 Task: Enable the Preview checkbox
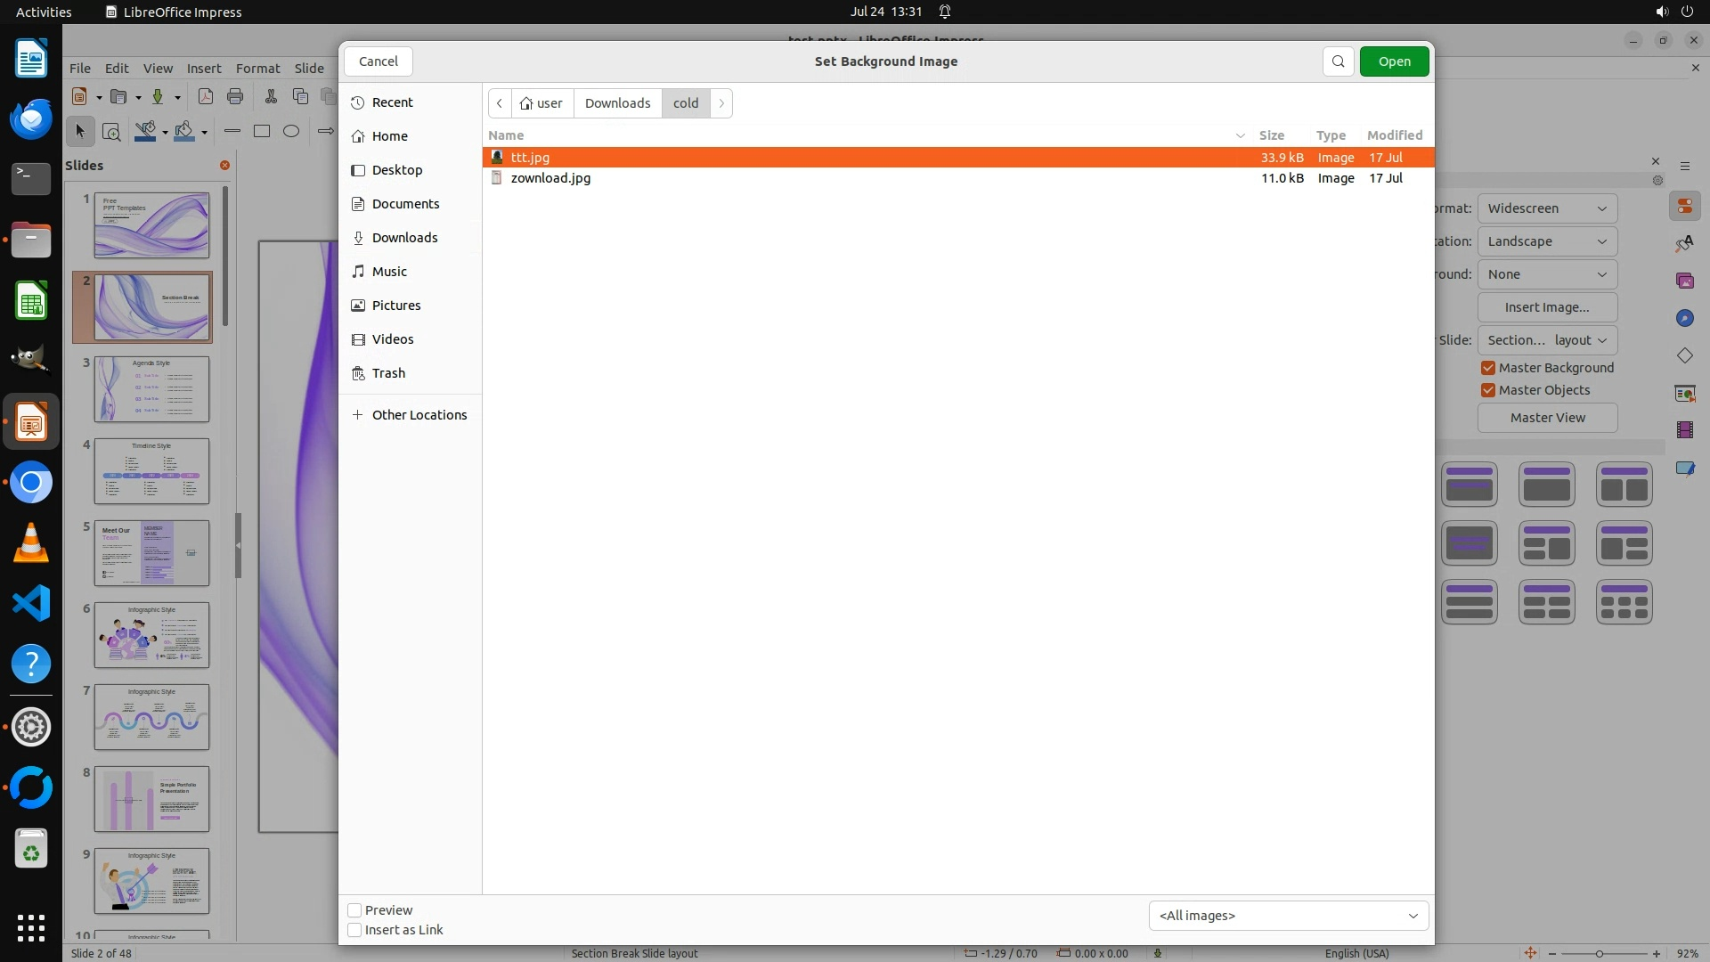point(354,910)
